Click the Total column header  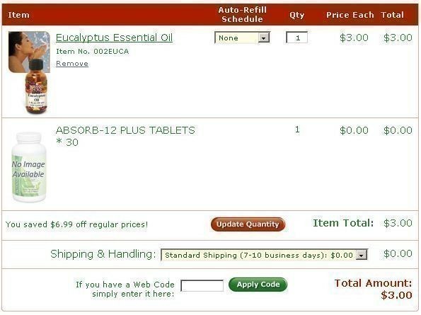[x=392, y=15]
